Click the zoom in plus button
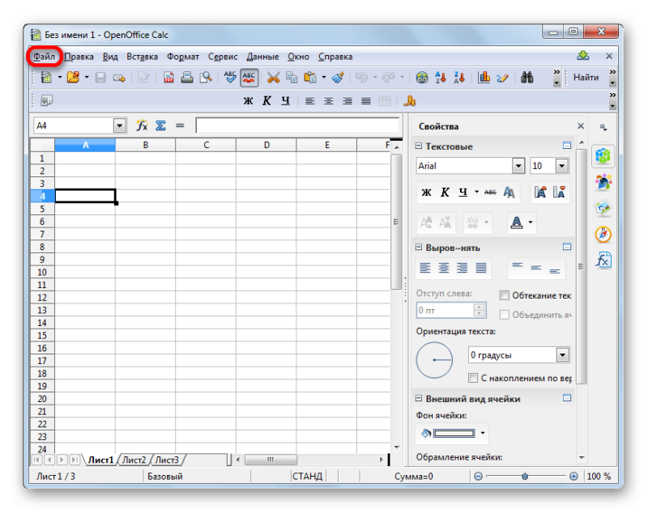648x513 pixels. [x=573, y=477]
